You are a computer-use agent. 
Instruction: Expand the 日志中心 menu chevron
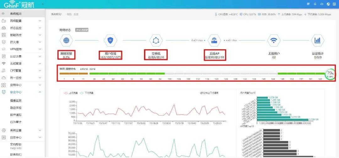coord(40,138)
